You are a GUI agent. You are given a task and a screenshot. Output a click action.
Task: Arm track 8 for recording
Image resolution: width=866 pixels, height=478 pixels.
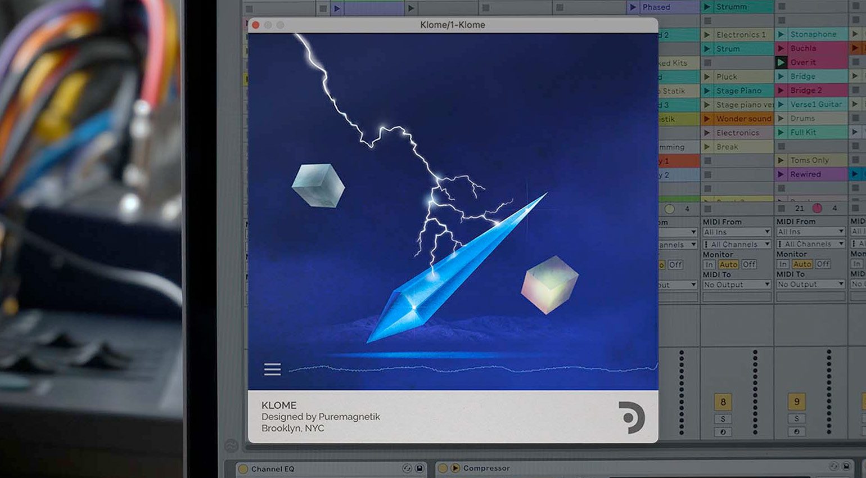pyautogui.click(x=723, y=432)
